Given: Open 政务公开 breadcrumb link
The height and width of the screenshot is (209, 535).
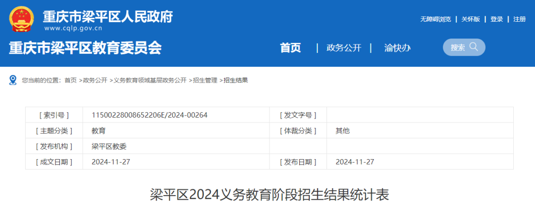Looking at the screenshot, I should (95, 80).
